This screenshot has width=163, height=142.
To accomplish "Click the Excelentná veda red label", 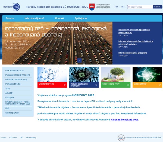I will point(52,85).
